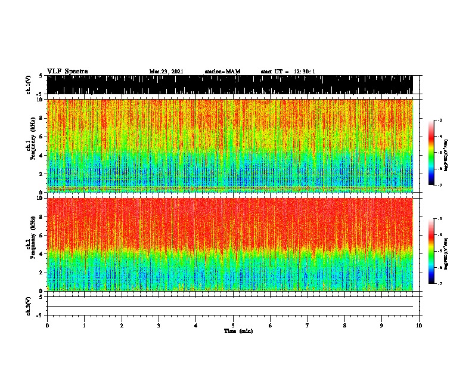Click time axis tick label '4'
This screenshot has height=365, width=472.
(195, 326)
